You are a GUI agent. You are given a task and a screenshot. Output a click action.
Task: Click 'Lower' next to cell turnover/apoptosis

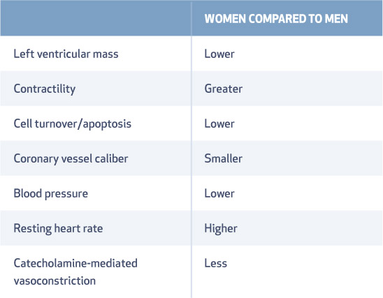click(x=219, y=124)
